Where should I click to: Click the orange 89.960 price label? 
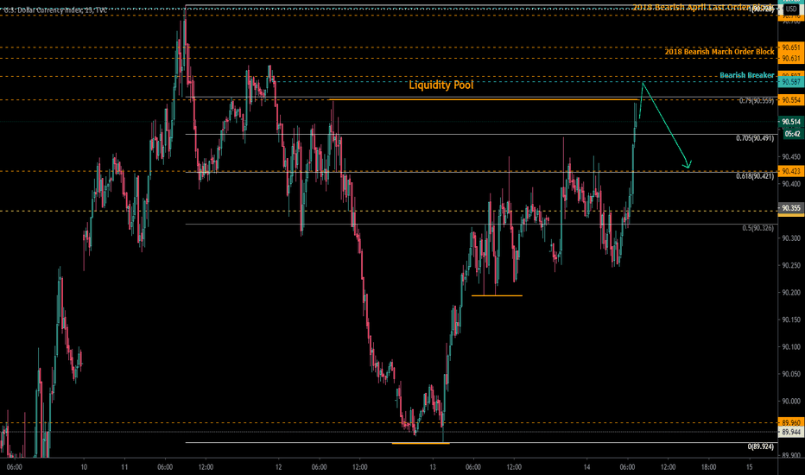[x=791, y=423]
